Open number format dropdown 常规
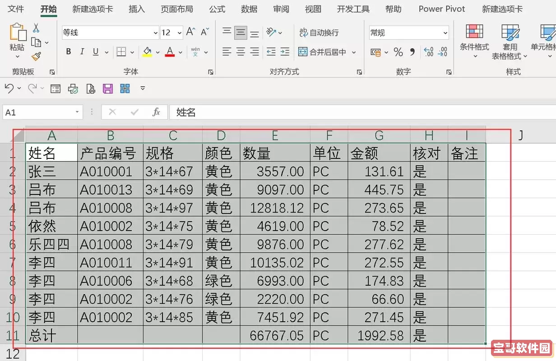 445,32
